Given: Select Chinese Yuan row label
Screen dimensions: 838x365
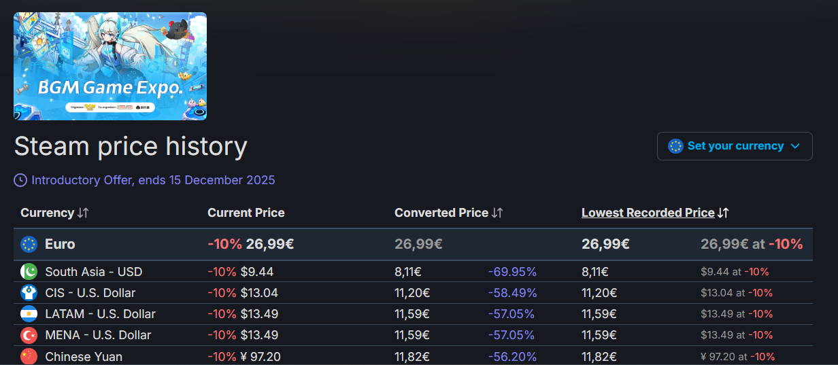Looking at the screenshot, I should pos(84,356).
